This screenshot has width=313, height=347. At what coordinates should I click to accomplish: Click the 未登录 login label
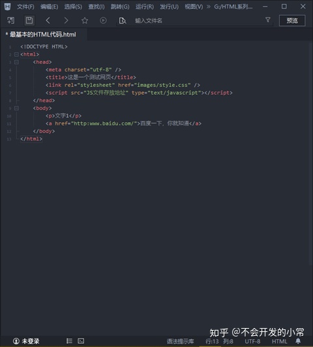click(x=31, y=341)
